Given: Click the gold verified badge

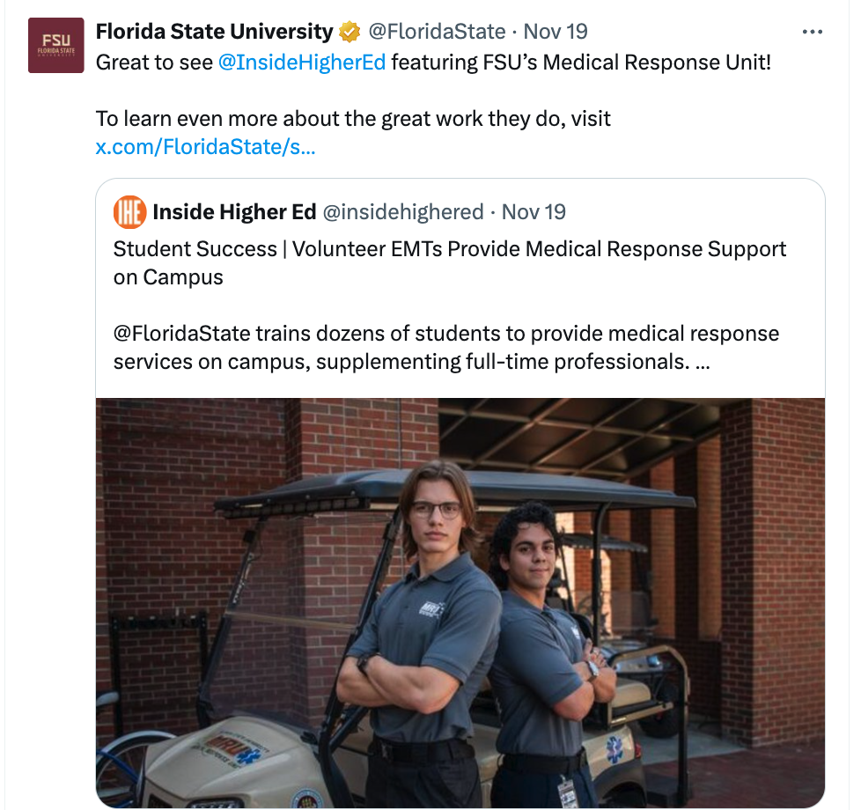Looking at the screenshot, I should [350, 33].
